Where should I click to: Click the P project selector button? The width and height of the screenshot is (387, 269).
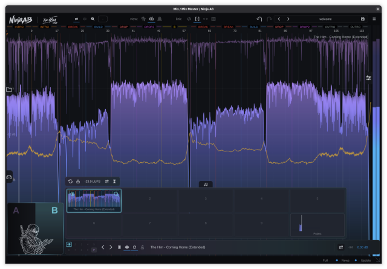pos(94,250)
